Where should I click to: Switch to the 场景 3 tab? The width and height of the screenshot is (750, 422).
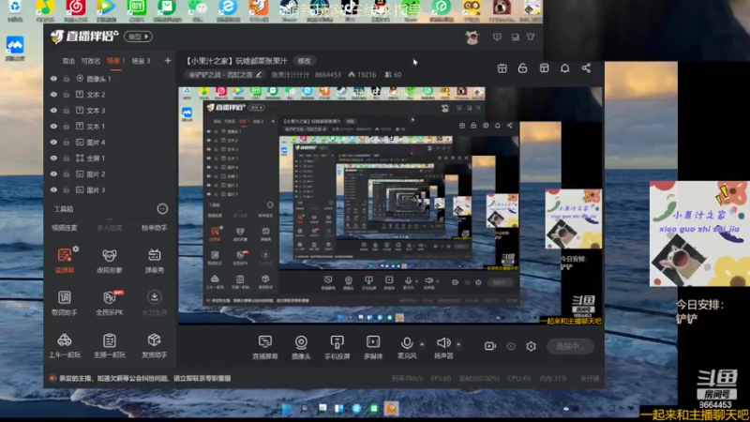click(142, 61)
